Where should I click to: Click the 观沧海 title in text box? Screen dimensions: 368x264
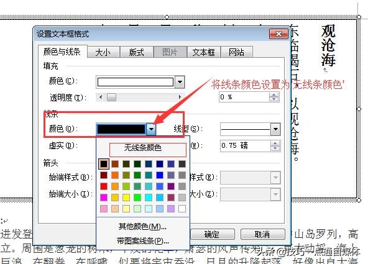coord(328,46)
